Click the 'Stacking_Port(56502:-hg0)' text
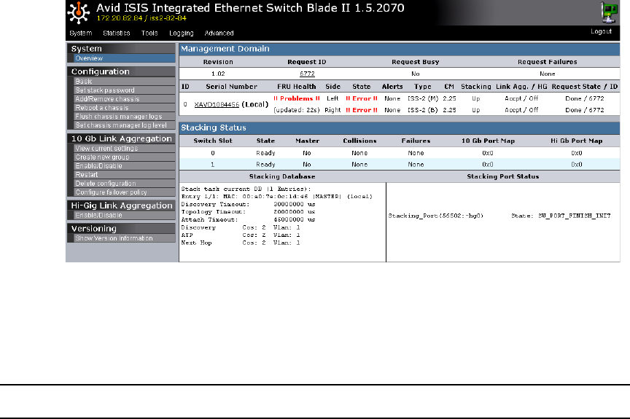 tap(436, 216)
